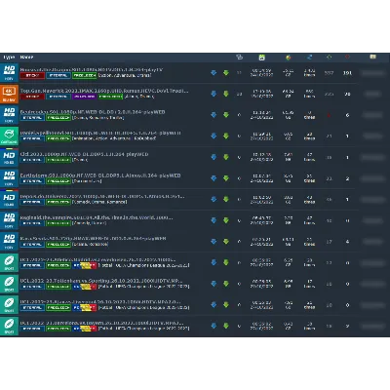This screenshot has height=390, width=390.
Task: Click purple tag under Top Gun Maverick
Action: 84,97
